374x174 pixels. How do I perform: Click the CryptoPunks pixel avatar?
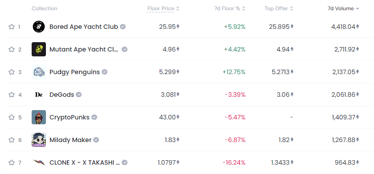pos(39,117)
